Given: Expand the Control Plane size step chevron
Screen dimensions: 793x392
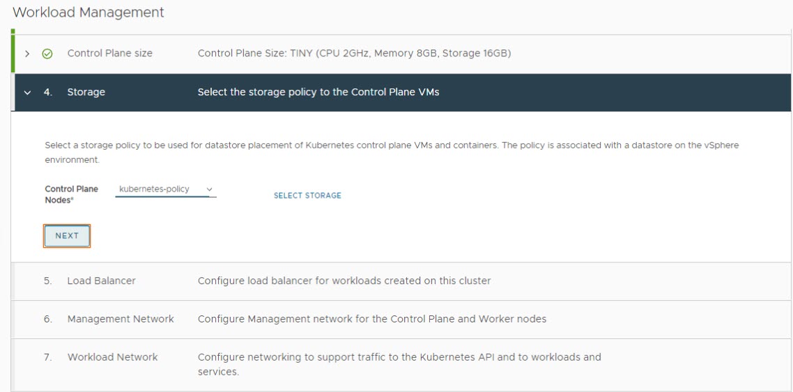Looking at the screenshot, I should (27, 54).
